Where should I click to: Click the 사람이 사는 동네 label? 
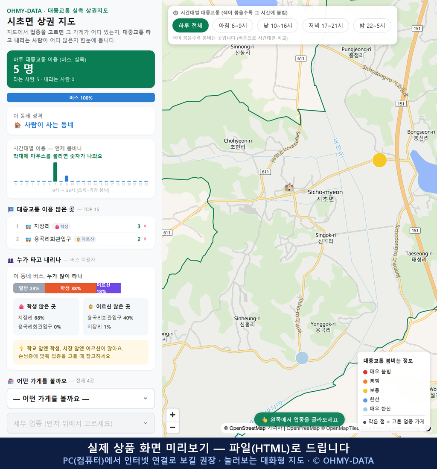pos(49,125)
